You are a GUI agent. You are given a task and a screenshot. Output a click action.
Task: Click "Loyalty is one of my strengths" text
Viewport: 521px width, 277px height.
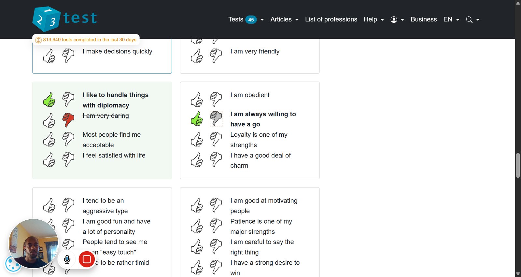pyautogui.click(x=259, y=140)
